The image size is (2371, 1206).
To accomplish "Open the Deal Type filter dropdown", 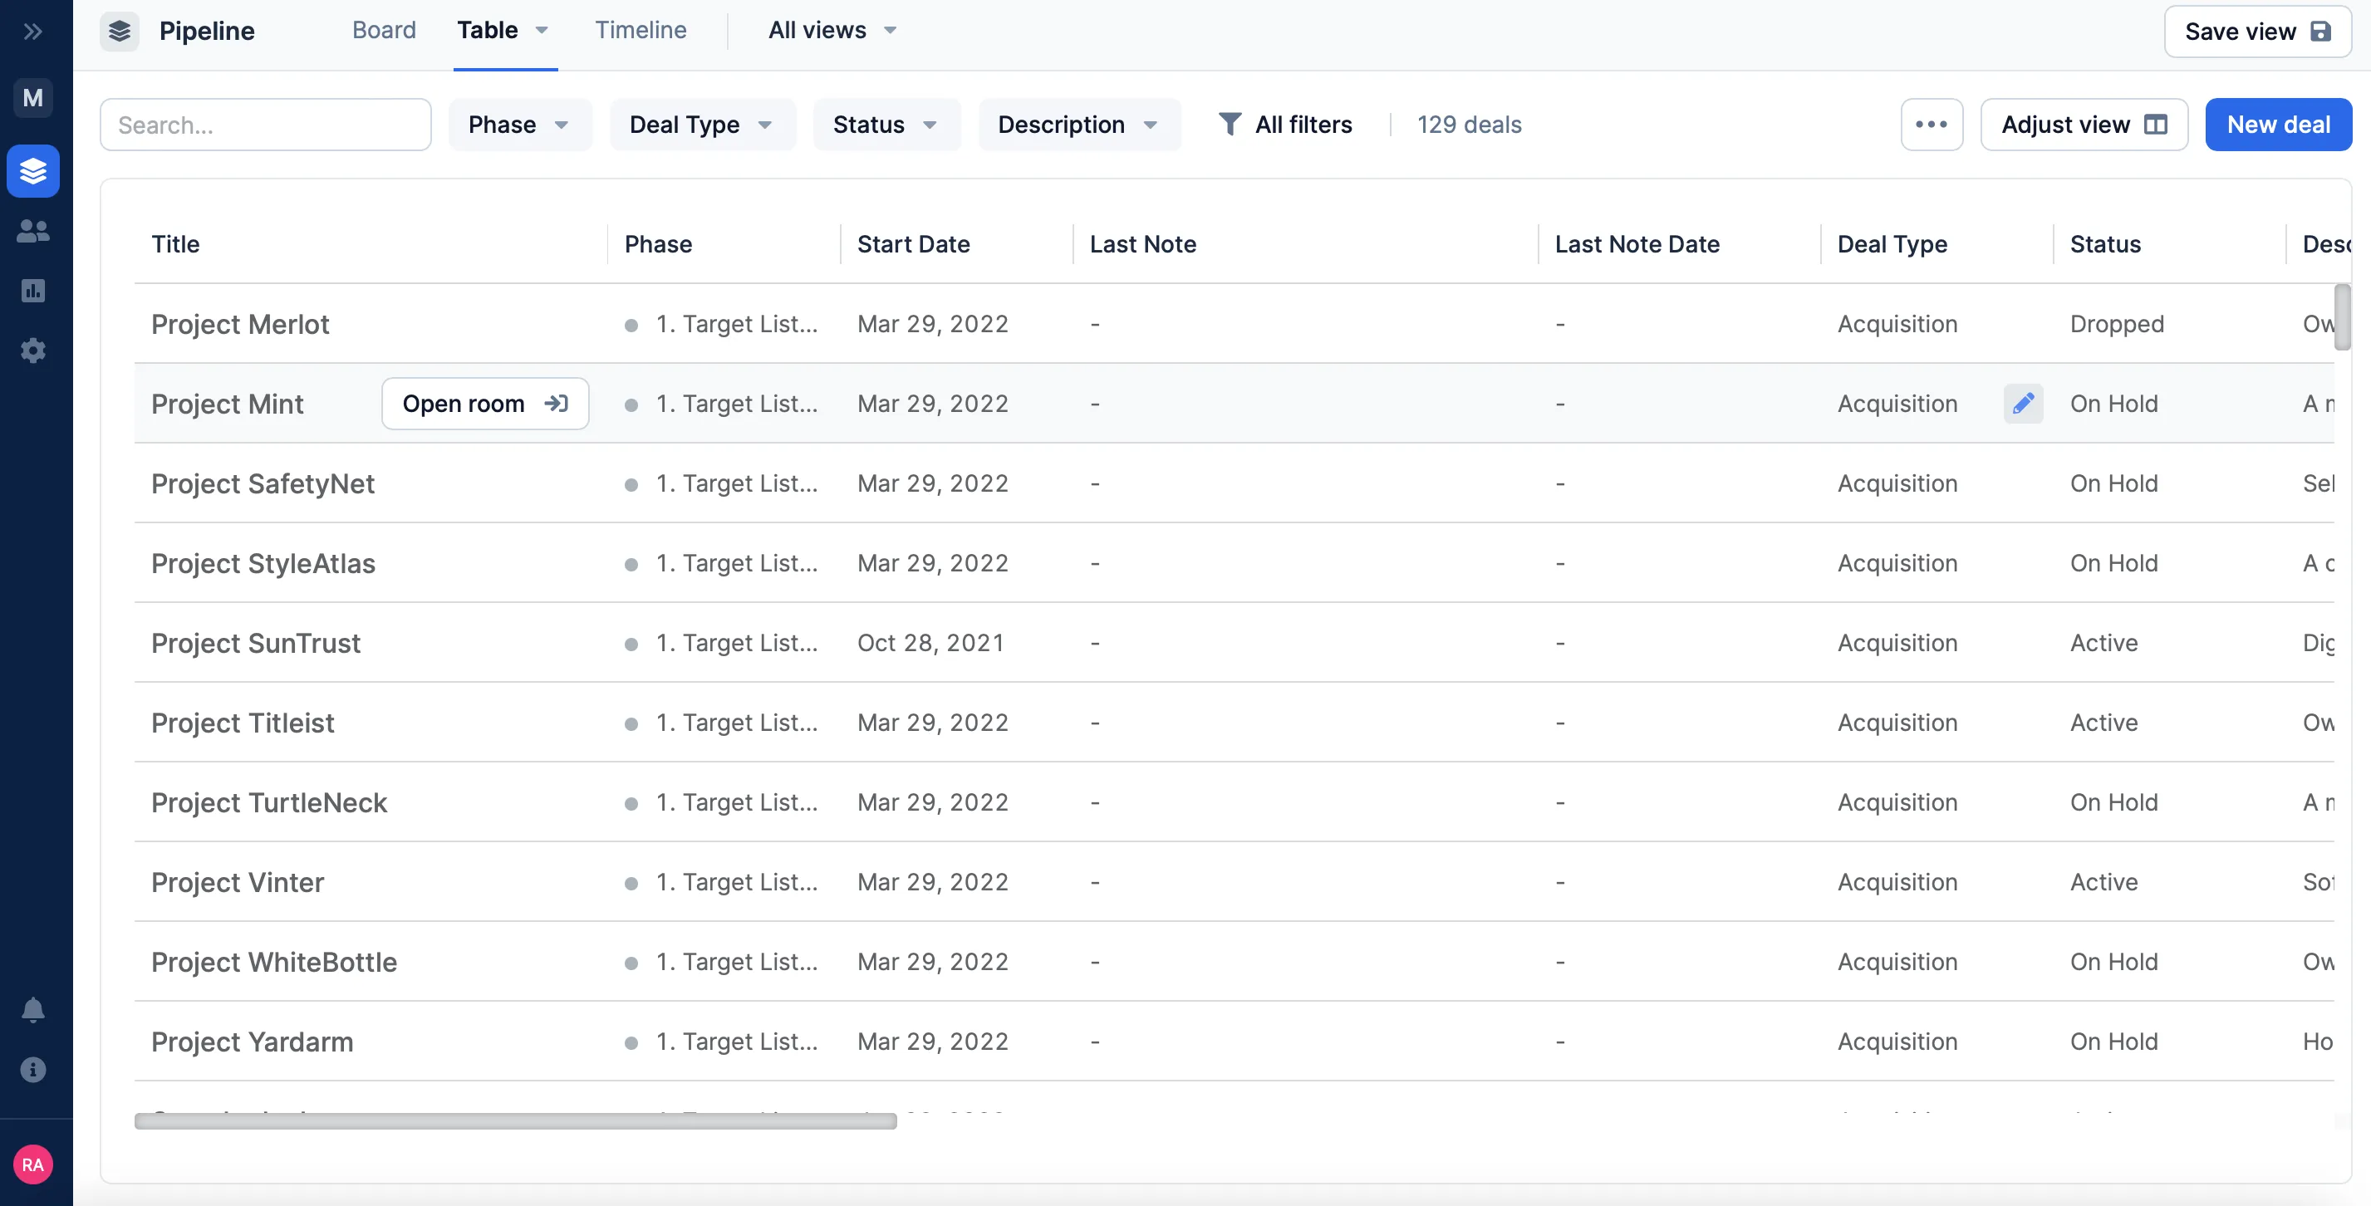I will tap(701, 125).
